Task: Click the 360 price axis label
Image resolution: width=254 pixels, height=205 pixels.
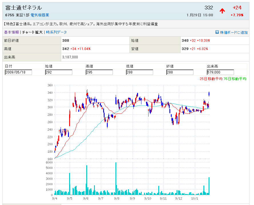Action: click(x=50, y=85)
